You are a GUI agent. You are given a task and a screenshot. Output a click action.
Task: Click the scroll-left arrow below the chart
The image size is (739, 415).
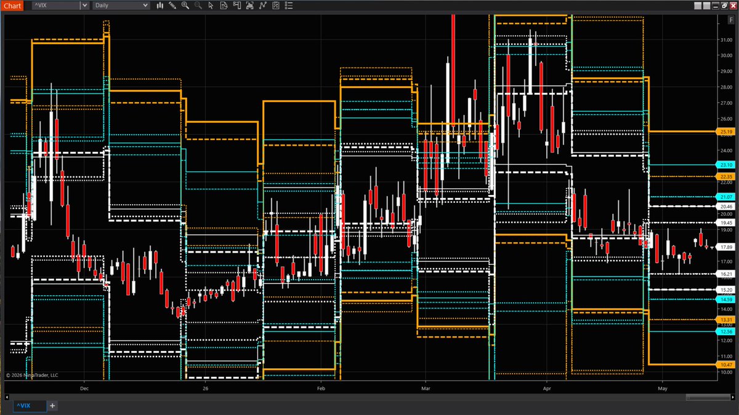click(x=7, y=397)
